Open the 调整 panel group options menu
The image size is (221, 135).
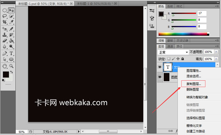[x=217, y=40]
